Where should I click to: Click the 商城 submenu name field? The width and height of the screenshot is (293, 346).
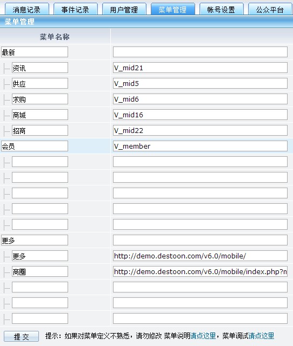pos(40,115)
